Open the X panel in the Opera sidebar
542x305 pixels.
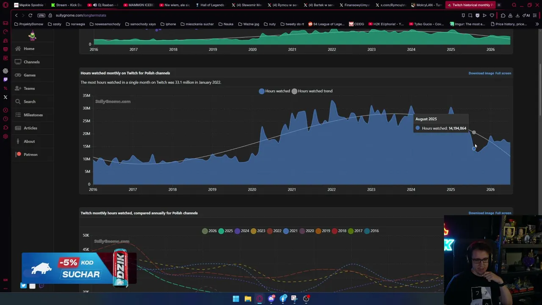tap(6, 97)
